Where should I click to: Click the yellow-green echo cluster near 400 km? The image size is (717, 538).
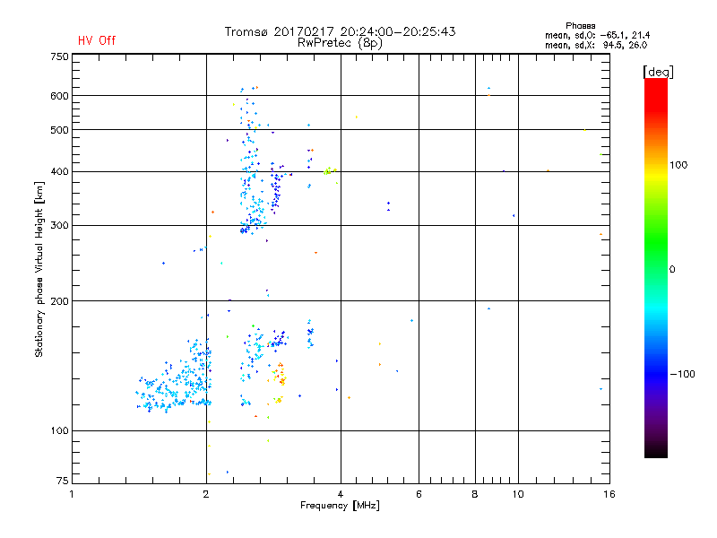[329, 171]
